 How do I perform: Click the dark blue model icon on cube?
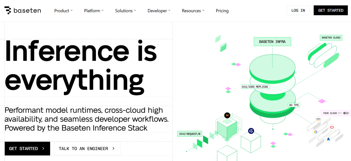[251, 131]
